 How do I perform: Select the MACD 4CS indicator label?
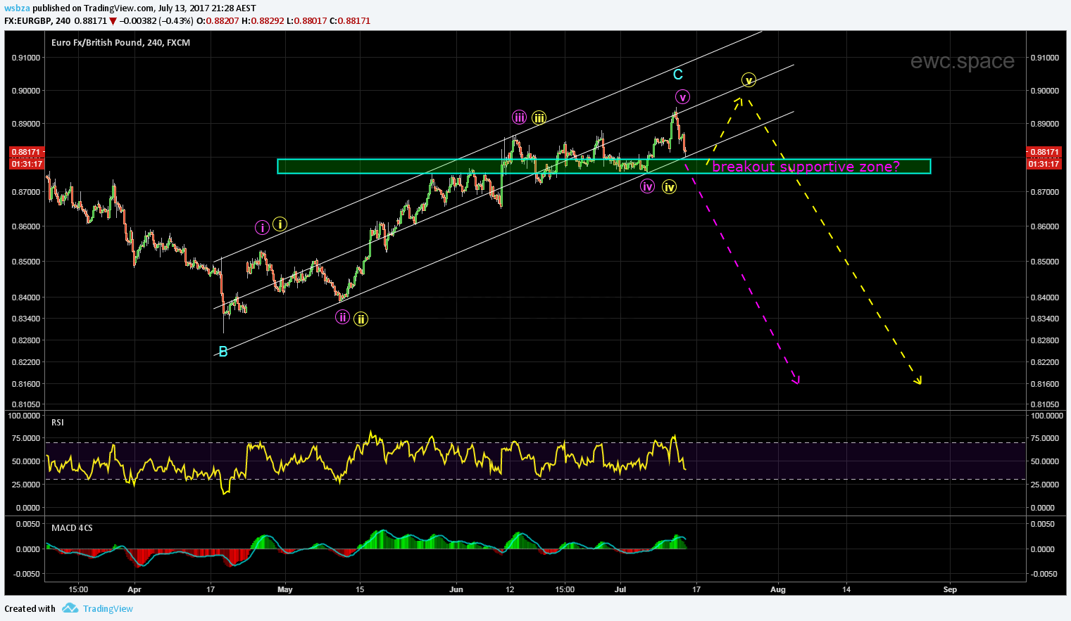click(x=72, y=527)
